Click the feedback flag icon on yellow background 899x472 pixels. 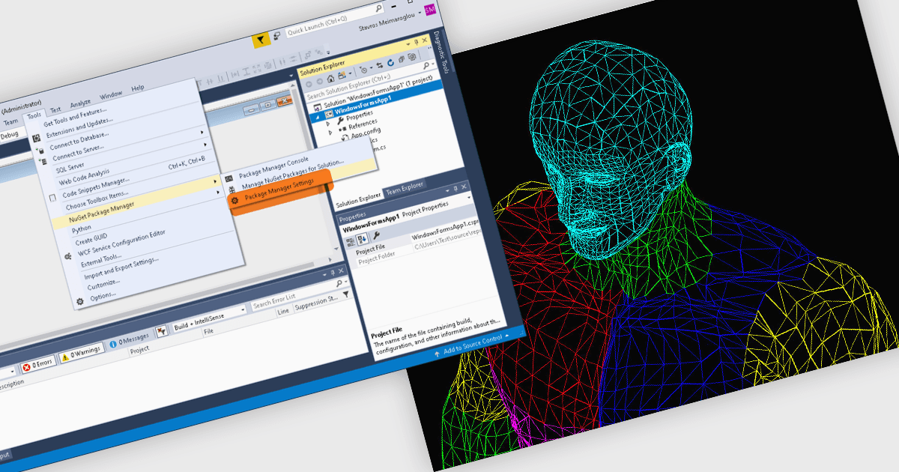(261, 40)
